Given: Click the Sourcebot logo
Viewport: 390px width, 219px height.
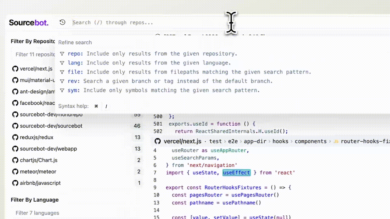Looking at the screenshot, I should 29,23.
